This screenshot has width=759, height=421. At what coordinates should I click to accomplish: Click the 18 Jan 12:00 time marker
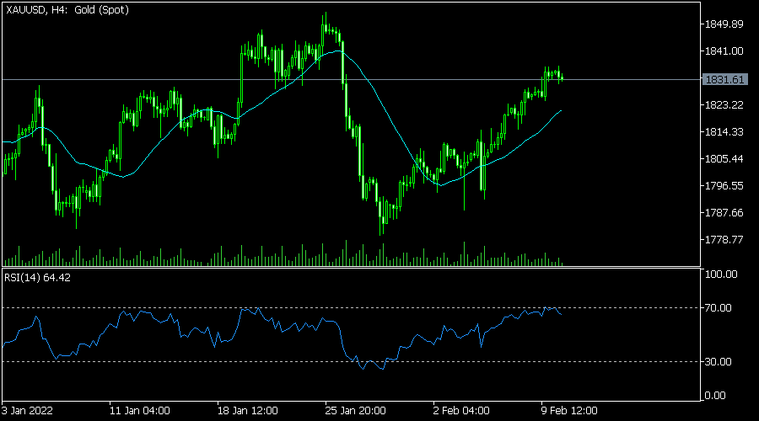(x=247, y=411)
